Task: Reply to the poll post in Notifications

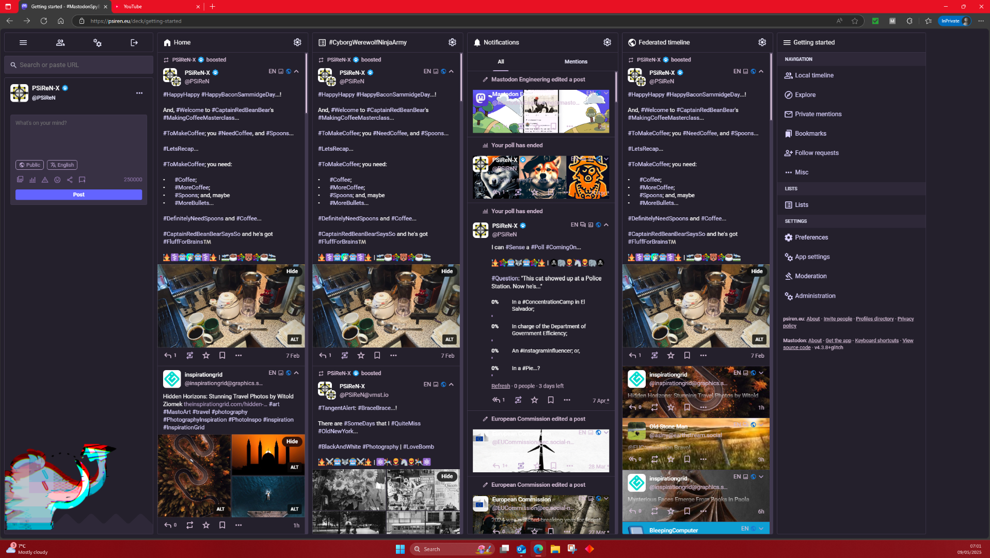Action: point(497,400)
